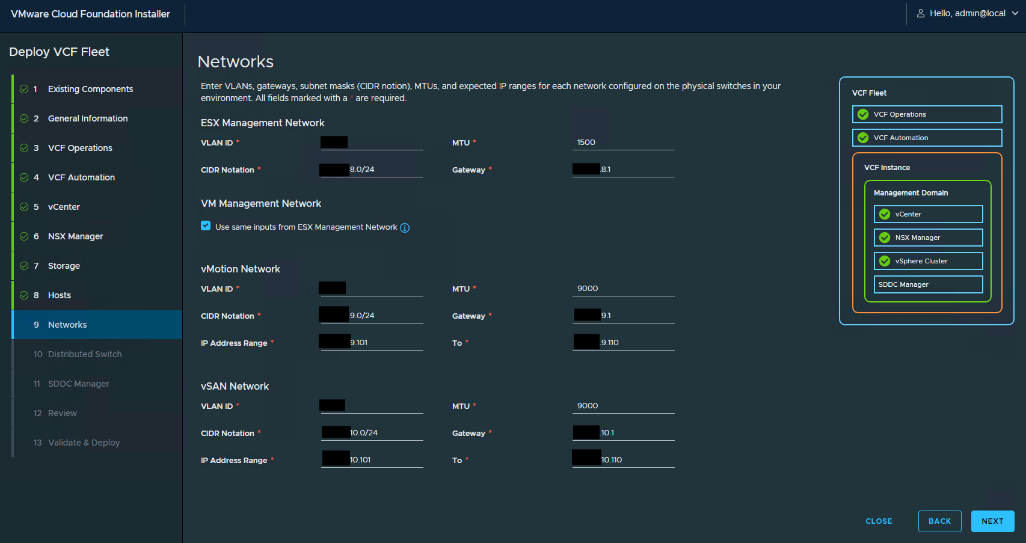The image size is (1026, 543).
Task: Click the vSAN CIDR Notation field
Action: [372, 433]
